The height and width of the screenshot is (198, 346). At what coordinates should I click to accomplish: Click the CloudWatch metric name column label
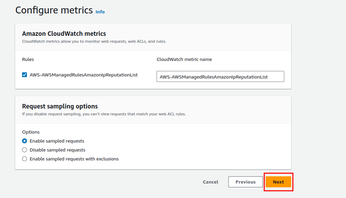click(184, 60)
